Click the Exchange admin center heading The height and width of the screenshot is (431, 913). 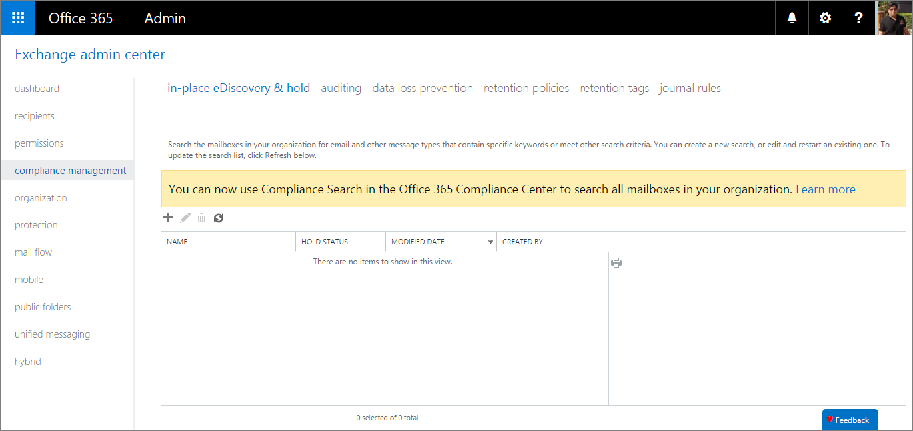click(90, 55)
